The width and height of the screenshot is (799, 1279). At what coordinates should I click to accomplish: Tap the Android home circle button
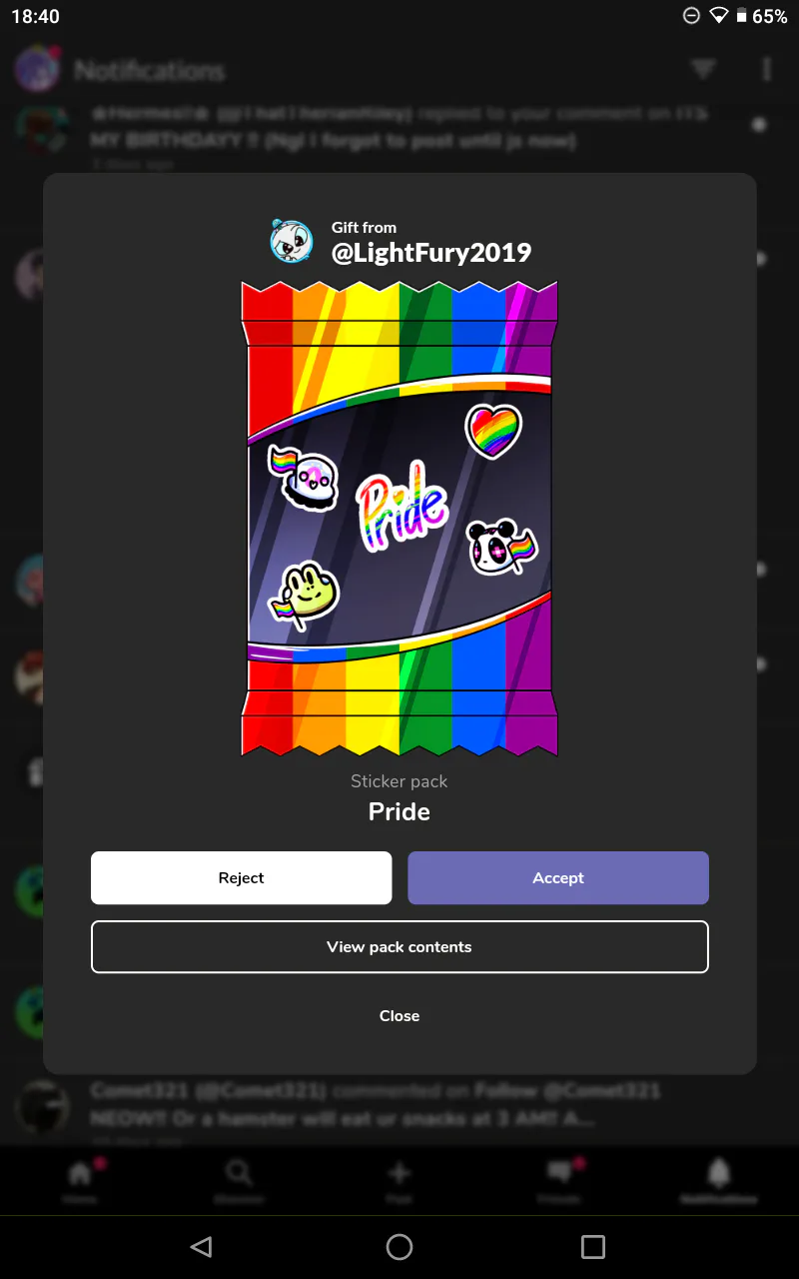point(399,1246)
